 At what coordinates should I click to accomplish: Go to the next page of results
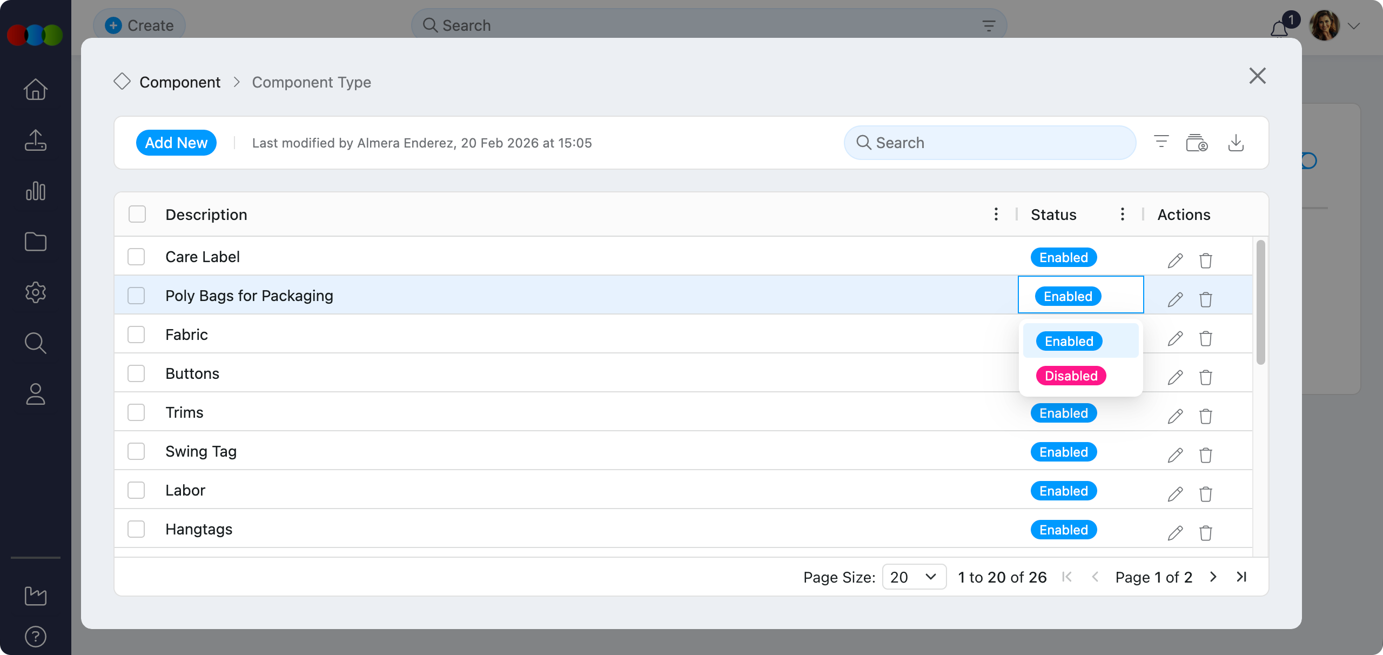click(1213, 577)
